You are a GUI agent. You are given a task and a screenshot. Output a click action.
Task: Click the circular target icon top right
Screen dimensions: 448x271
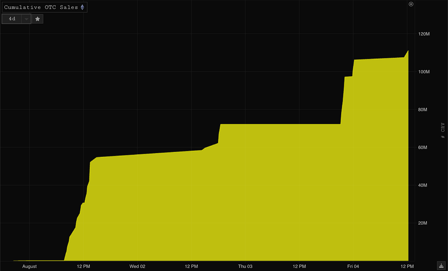tap(411, 4)
